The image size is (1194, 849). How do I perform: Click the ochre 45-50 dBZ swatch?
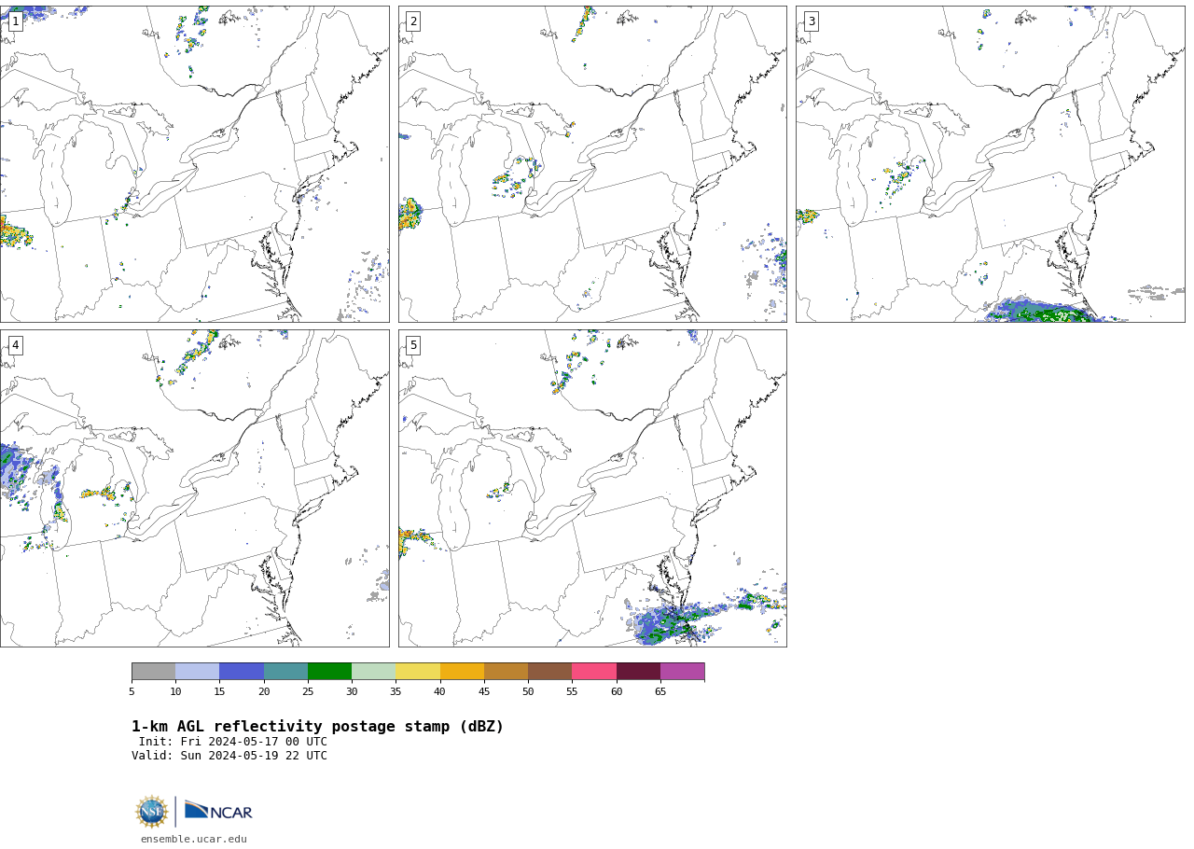pos(506,672)
